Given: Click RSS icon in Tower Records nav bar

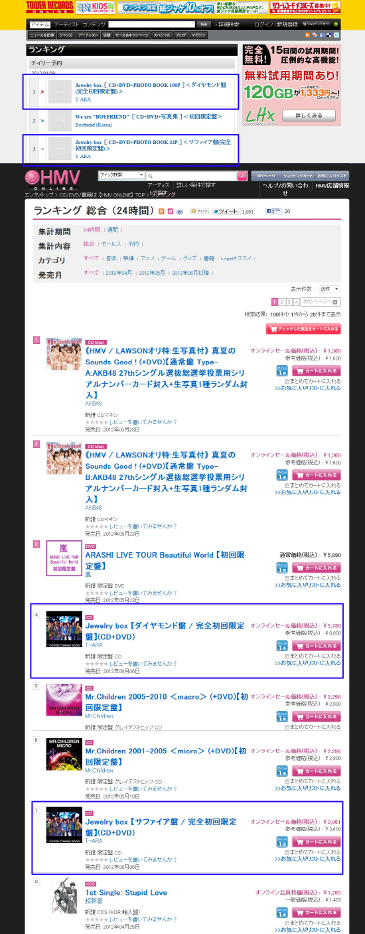Looking at the screenshot, I should 307,35.
